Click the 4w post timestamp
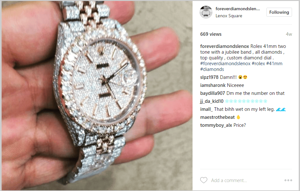Image resolution: width=300 pixels, height=191 pixels. (x=289, y=34)
